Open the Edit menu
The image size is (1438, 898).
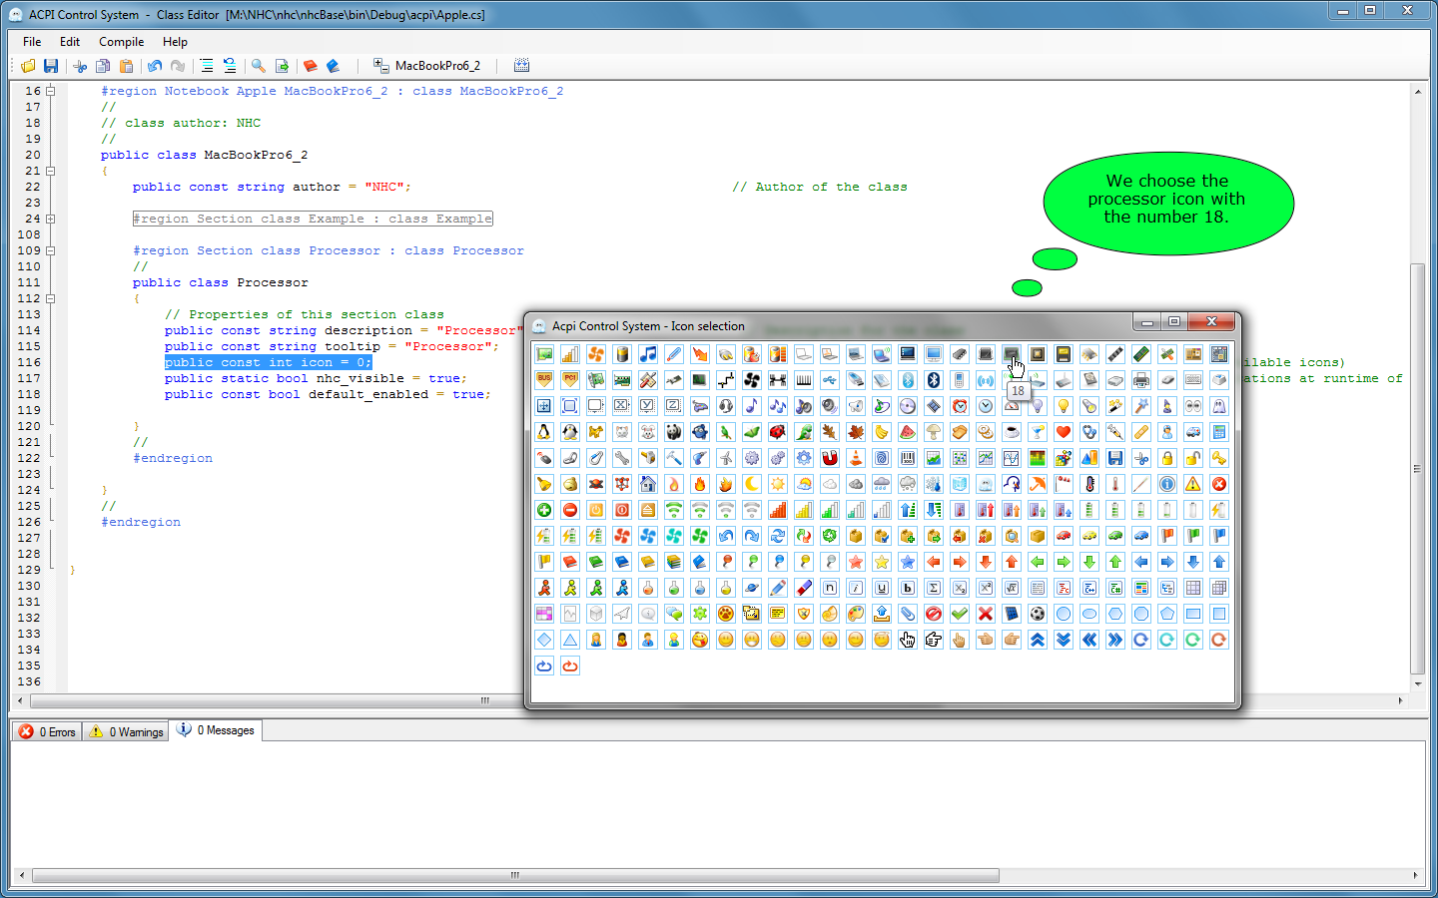tap(69, 42)
